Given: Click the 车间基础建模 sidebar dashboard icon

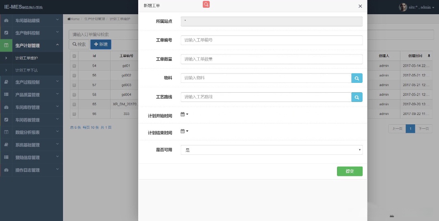Looking at the screenshot, I should pyautogui.click(x=6, y=20).
